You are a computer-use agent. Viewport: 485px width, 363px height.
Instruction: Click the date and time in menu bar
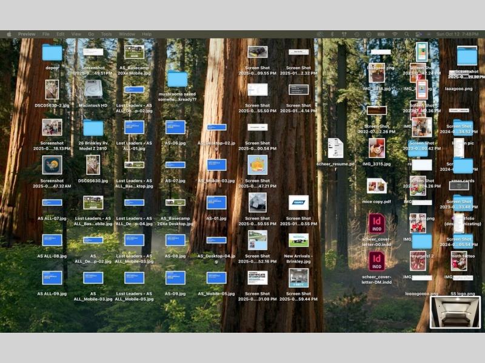pos(457,34)
